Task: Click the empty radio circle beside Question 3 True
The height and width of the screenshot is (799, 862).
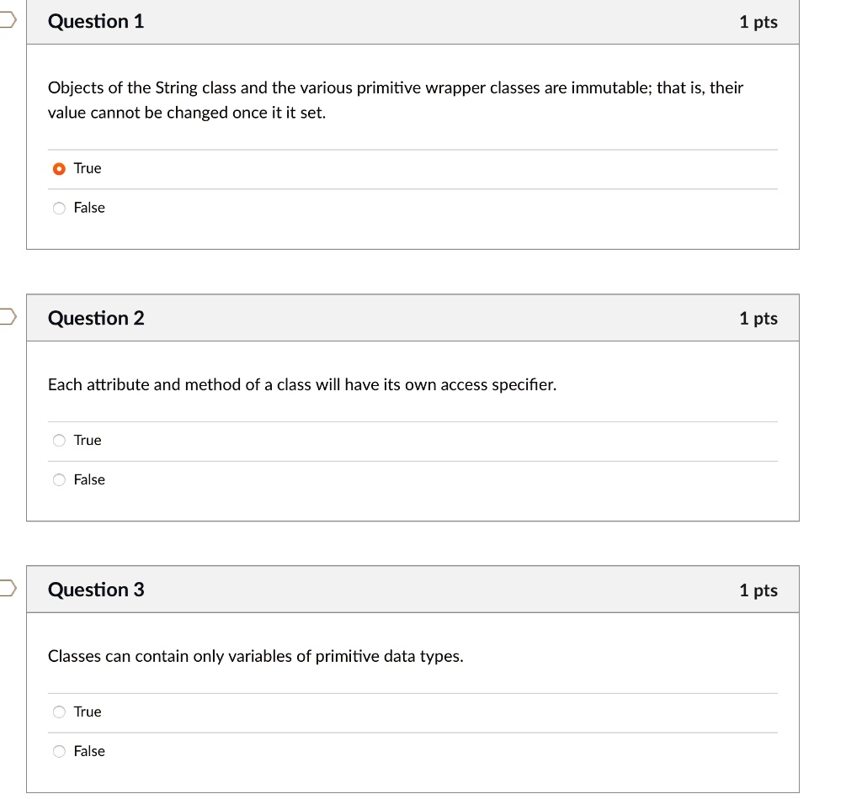Action: tap(59, 712)
